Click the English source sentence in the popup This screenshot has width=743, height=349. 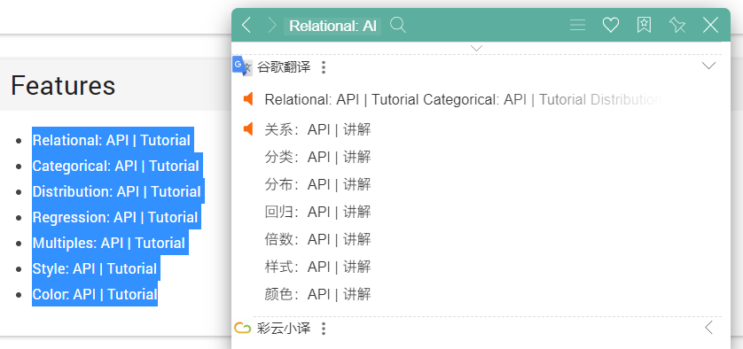pyautogui.click(x=464, y=99)
